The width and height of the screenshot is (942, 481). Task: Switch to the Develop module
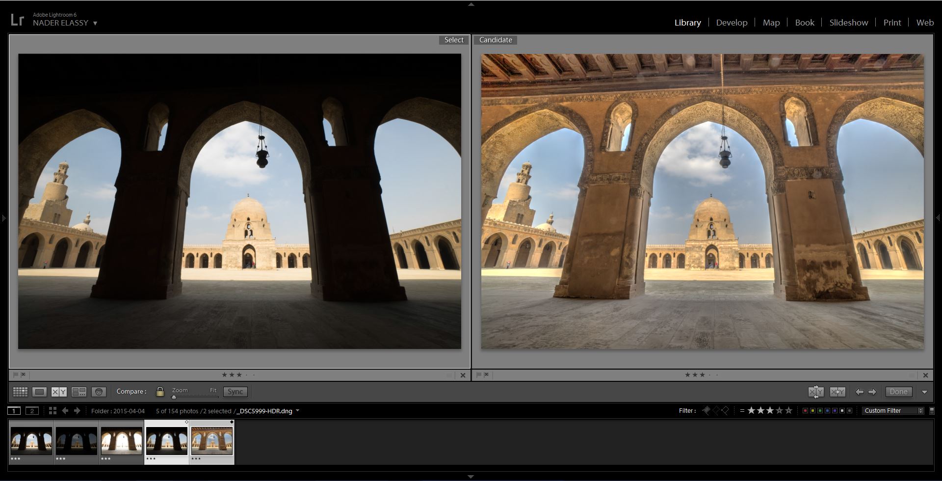732,23
